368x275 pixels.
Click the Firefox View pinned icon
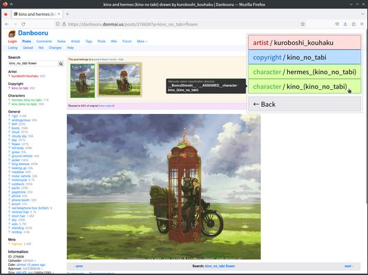[6, 14]
